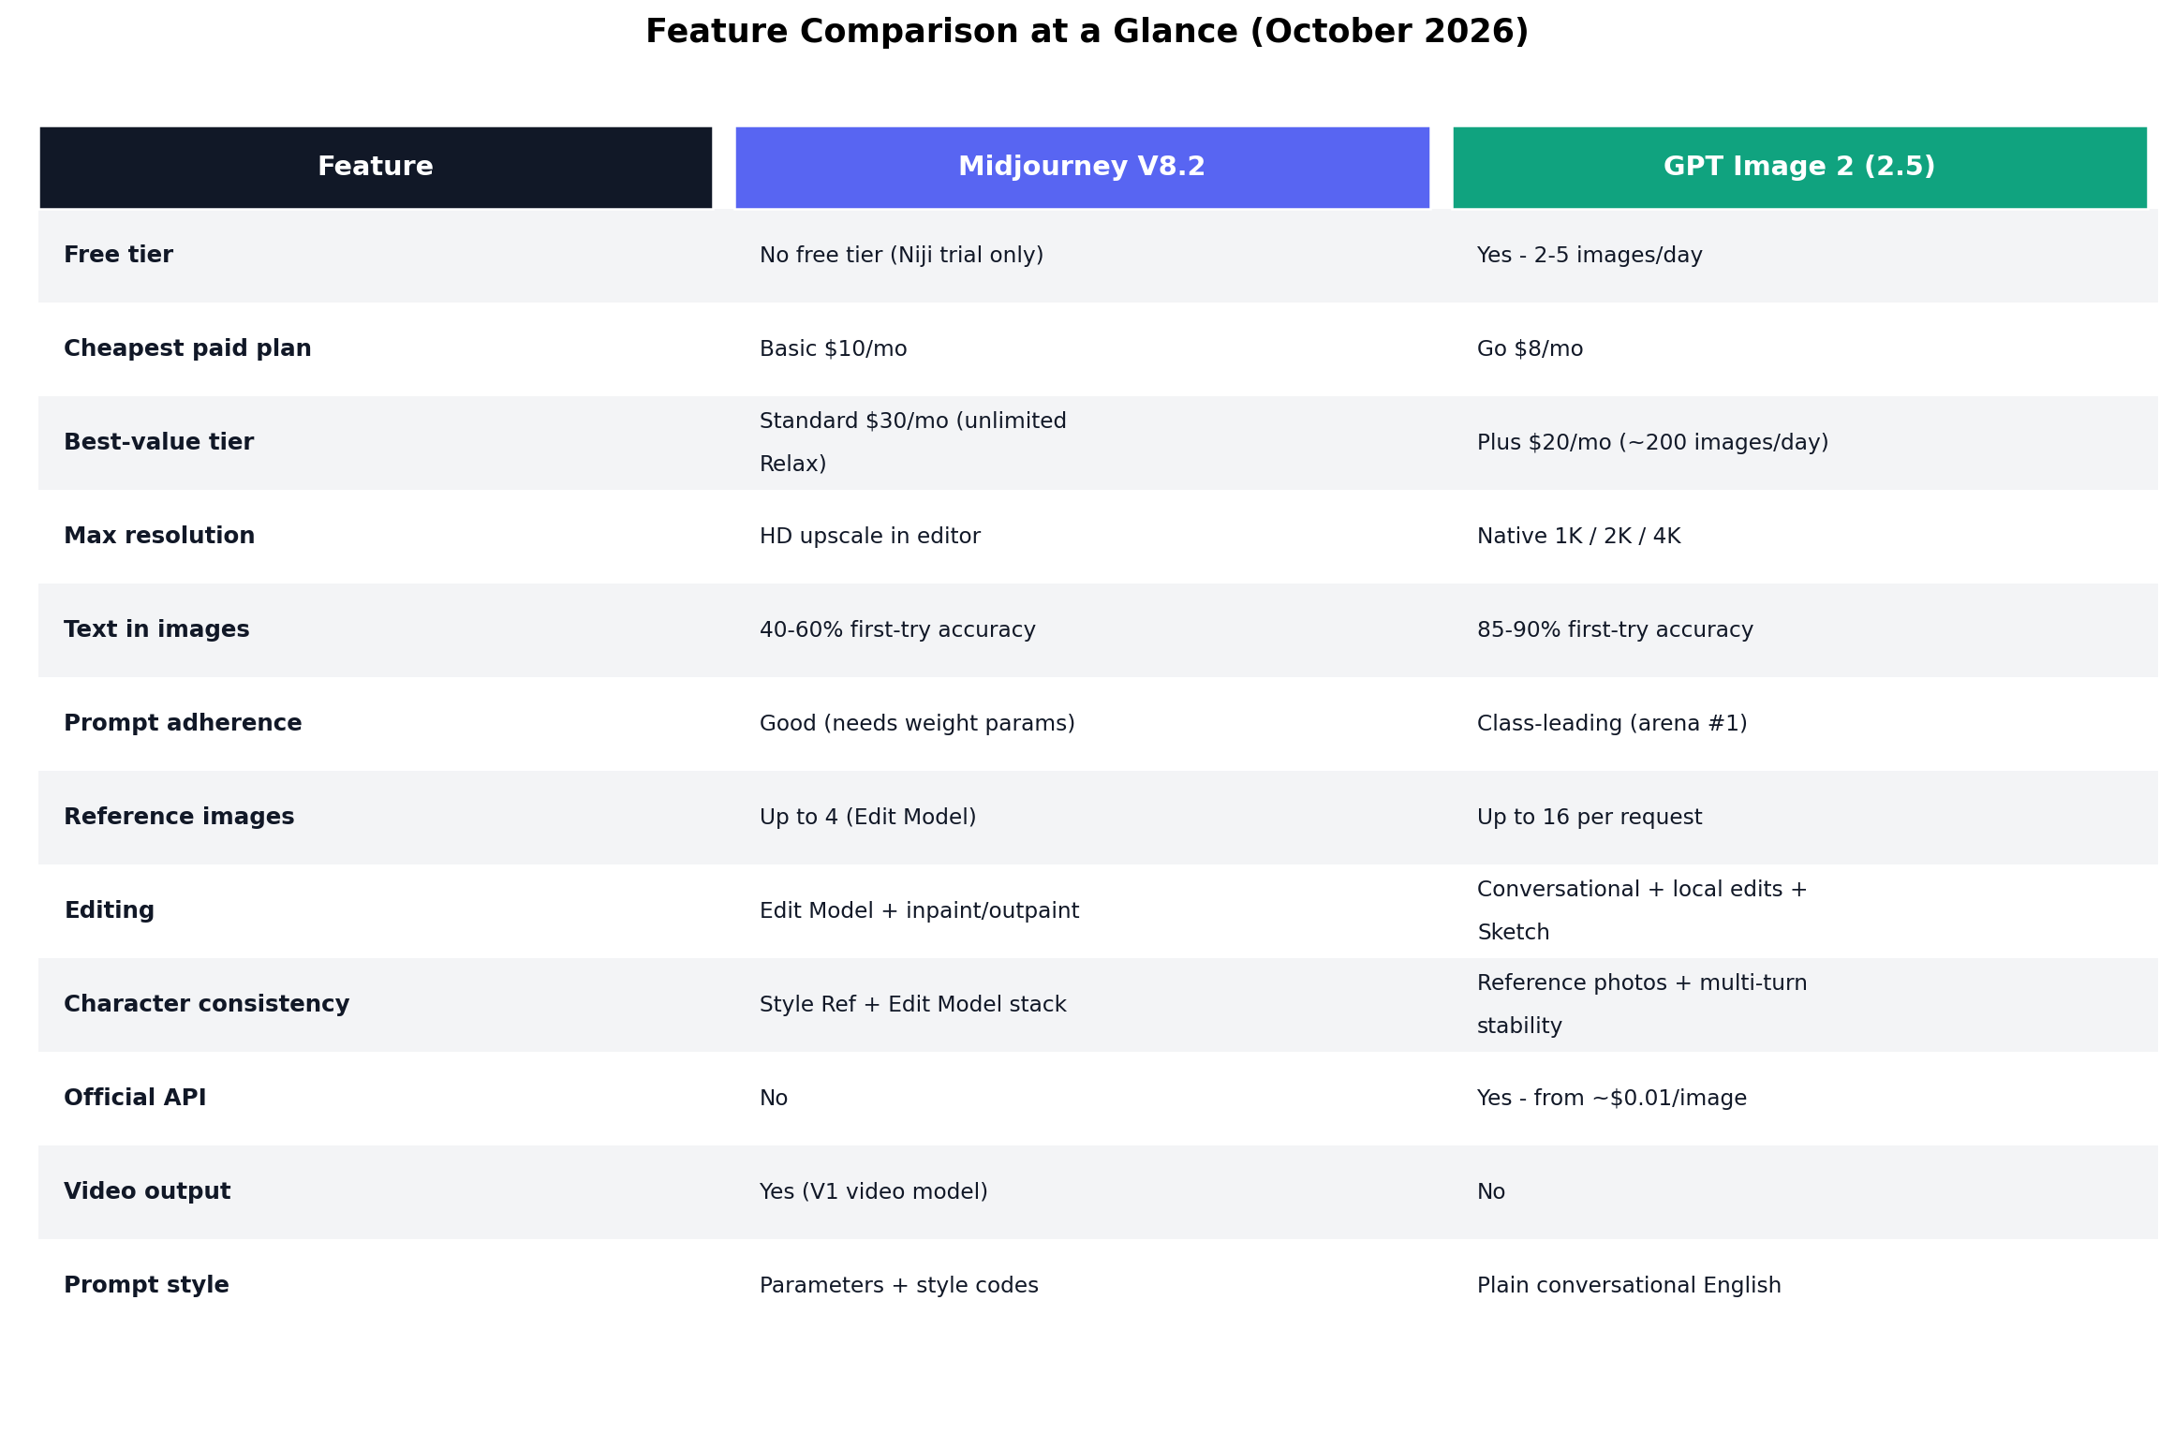Screen dimensions: 2174x1433
Task: Click 'Plus $20/mo (~200 images/day)' cell
Action: pos(1652,443)
